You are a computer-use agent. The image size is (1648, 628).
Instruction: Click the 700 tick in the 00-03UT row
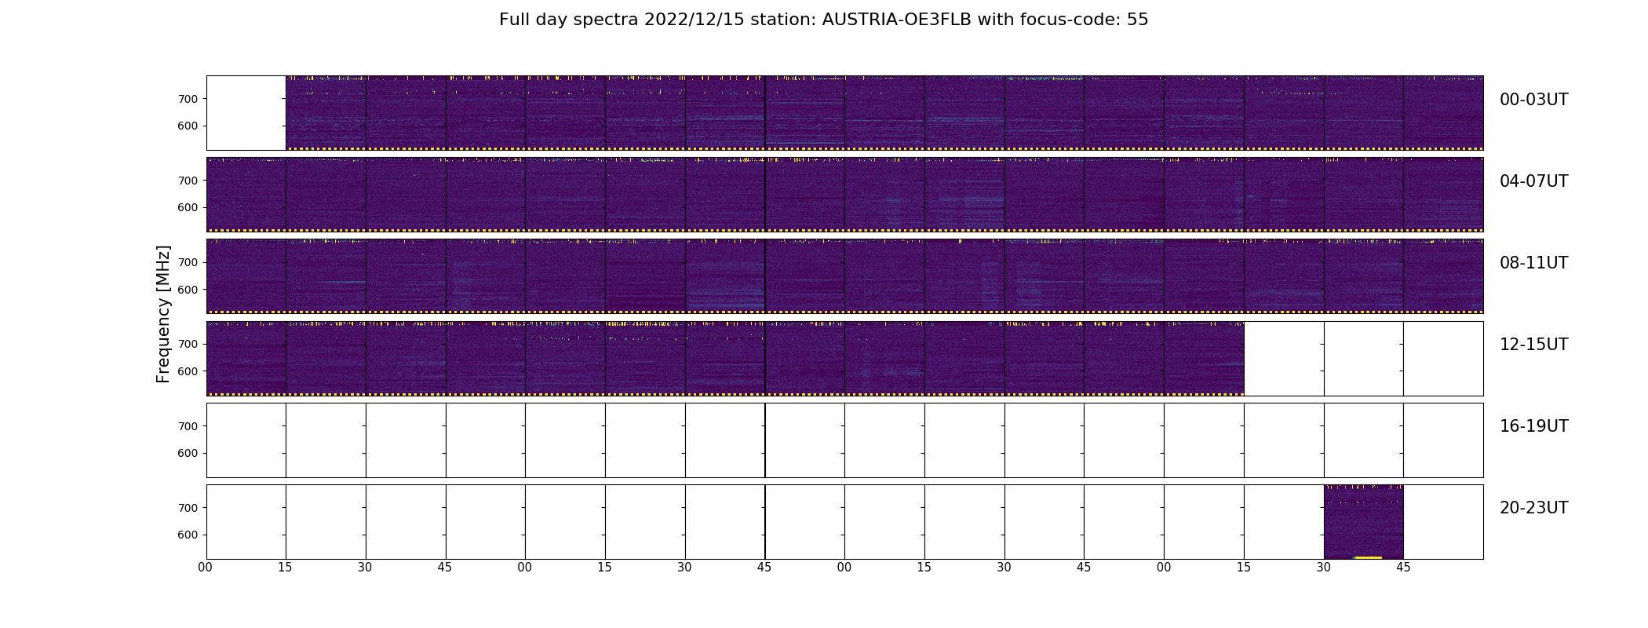click(x=188, y=99)
